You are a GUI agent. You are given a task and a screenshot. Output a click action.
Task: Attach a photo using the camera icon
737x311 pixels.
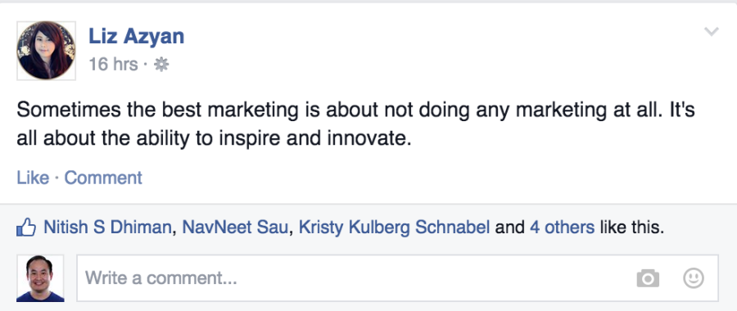(648, 278)
